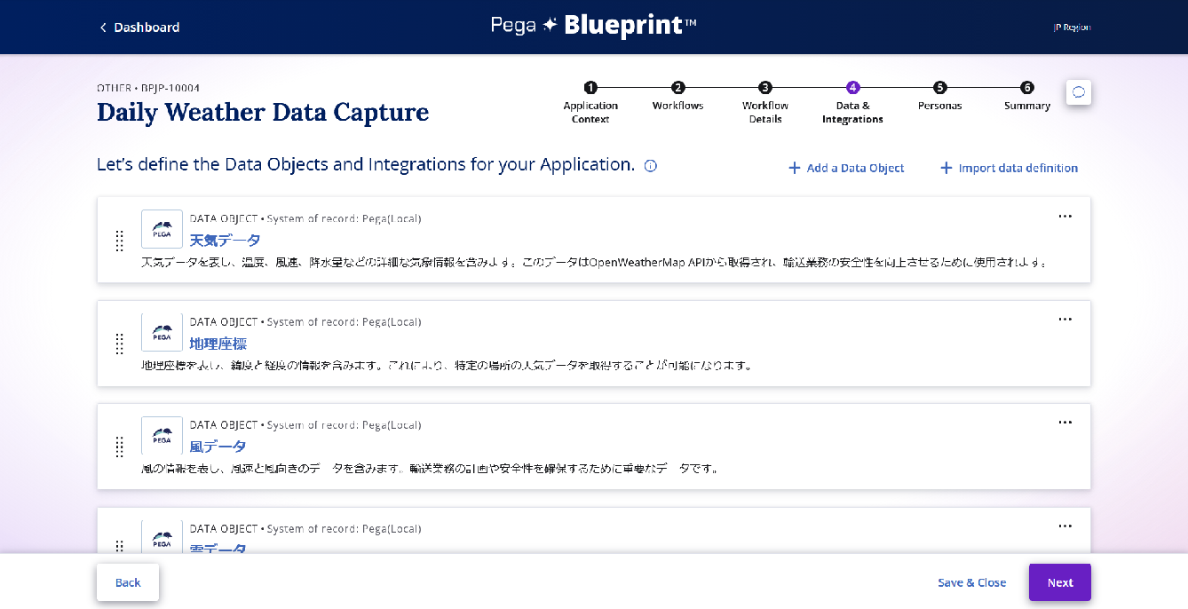
Task: Go to step 3 Workflow Details
Action: pyautogui.click(x=765, y=103)
